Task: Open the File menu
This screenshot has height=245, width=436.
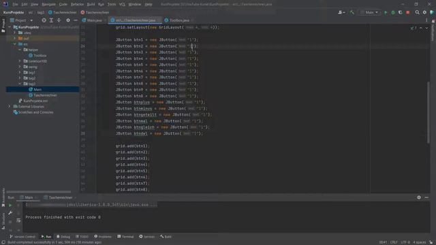Action: (15, 5)
